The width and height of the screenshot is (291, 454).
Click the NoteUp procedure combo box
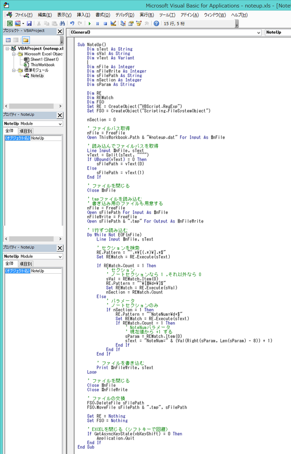[278, 33]
